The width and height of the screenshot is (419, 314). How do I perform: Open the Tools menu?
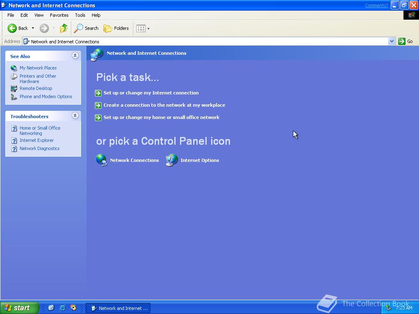(x=80, y=15)
